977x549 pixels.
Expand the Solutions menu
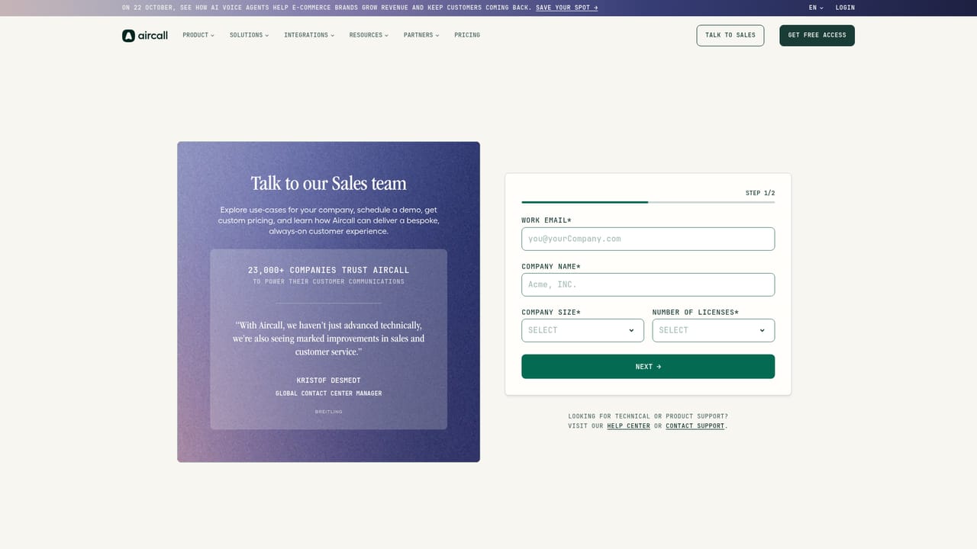point(249,35)
